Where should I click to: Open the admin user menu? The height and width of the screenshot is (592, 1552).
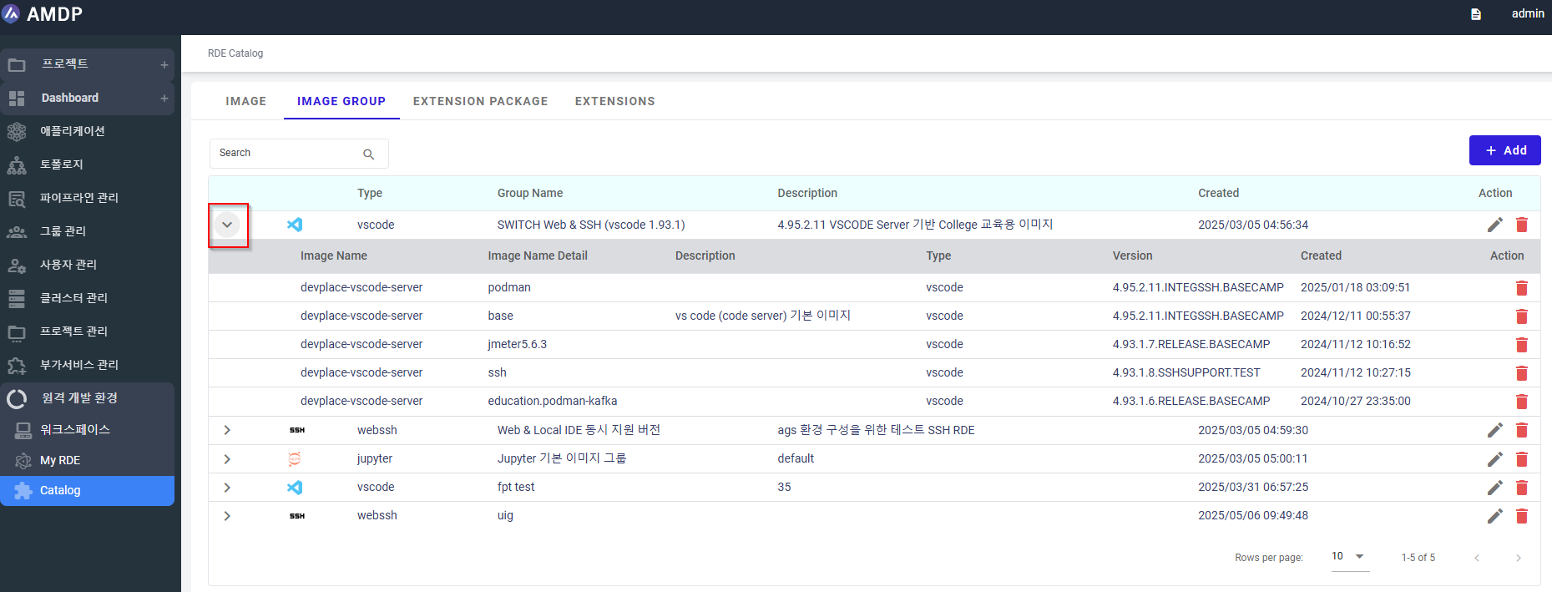click(x=1528, y=13)
